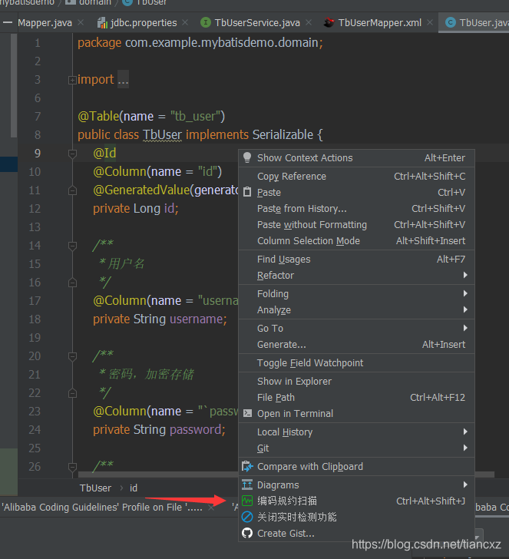Open the Git submenu
509x559 pixels.
[x=356, y=448]
